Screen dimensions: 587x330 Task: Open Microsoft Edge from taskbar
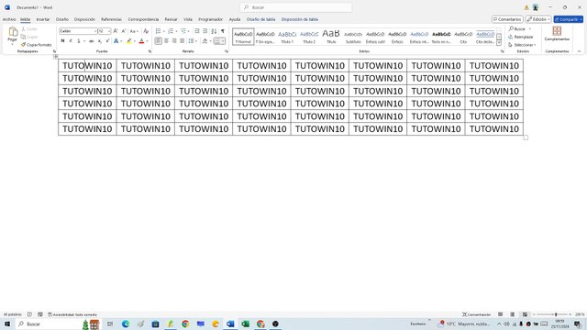point(126,324)
